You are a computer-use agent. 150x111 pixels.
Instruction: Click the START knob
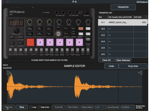click(69, 22)
